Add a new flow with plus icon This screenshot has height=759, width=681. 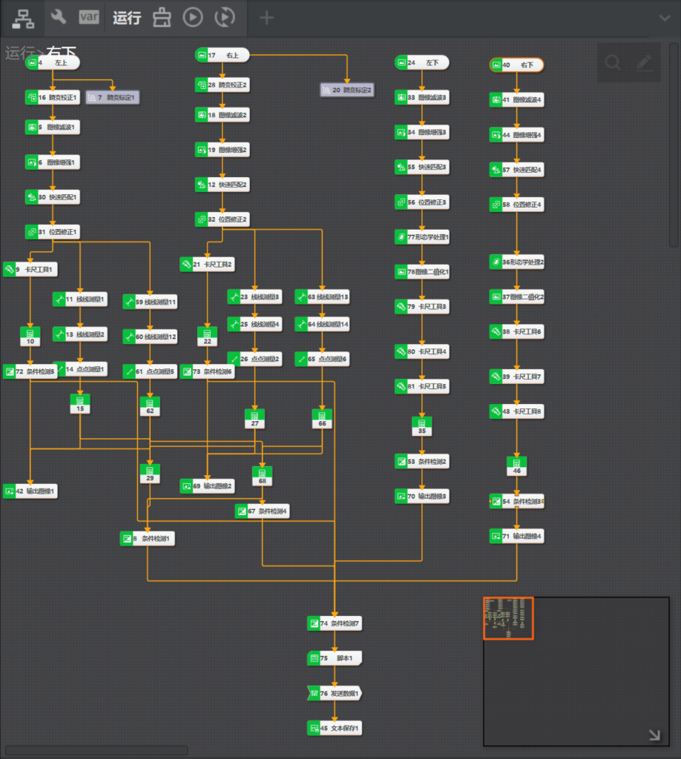[266, 18]
